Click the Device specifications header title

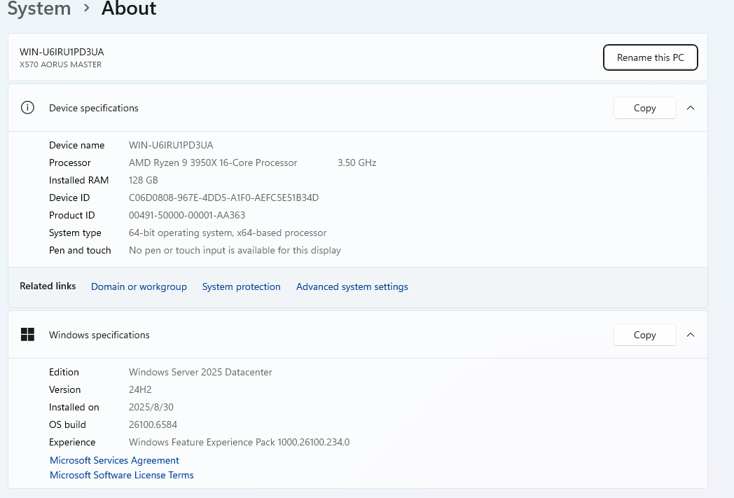94,108
